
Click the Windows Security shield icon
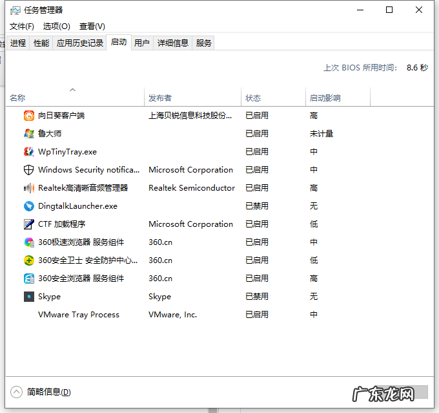tap(29, 169)
